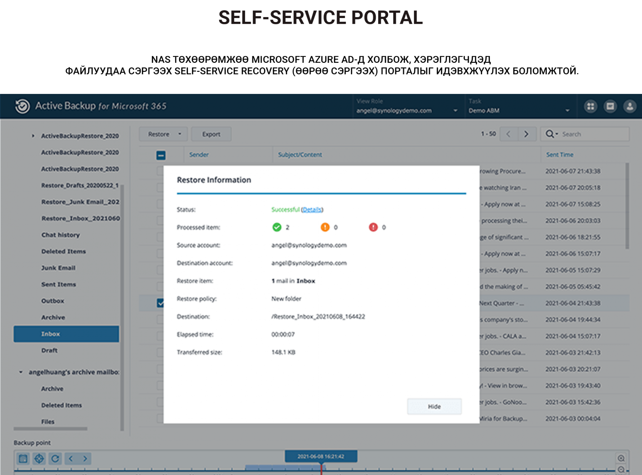Click the locate target icon in Backup point
The image size is (642, 475).
pyautogui.click(x=39, y=459)
